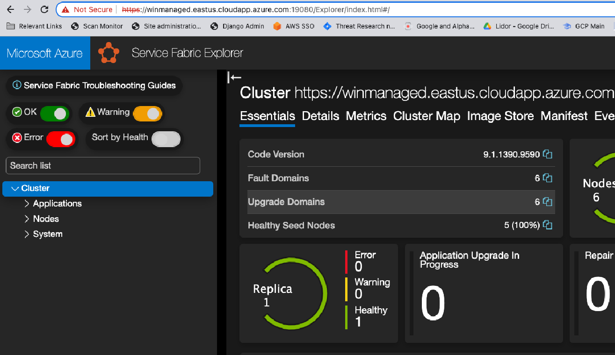Expand the Nodes tree node
Screen dimensions: 615x355
click(x=27, y=219)
